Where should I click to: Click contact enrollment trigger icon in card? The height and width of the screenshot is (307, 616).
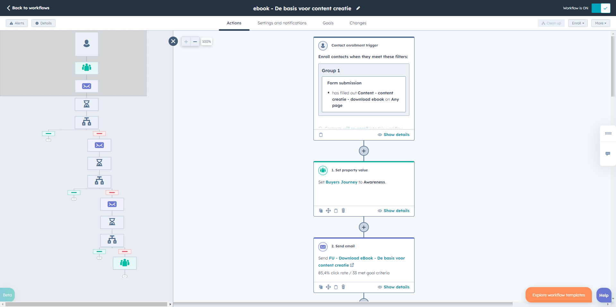323,46
